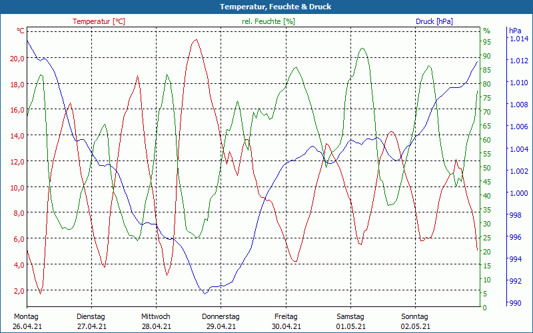This screenshot has height=333, width=533.
Task: Click the 1.006 pressure axis value
Action: (x=520, y=127)
